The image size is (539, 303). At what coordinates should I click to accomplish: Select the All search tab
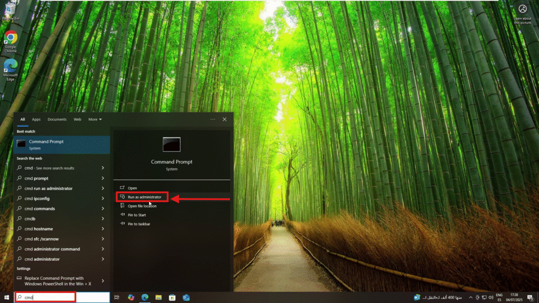tap(22, 119)
